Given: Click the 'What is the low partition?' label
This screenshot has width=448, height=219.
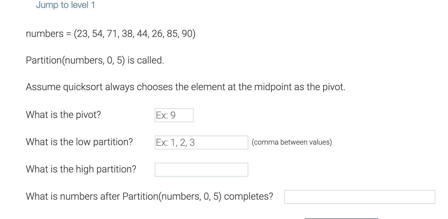Looking at the screenshot, I should pyautogui.click(x=79, y=142).
